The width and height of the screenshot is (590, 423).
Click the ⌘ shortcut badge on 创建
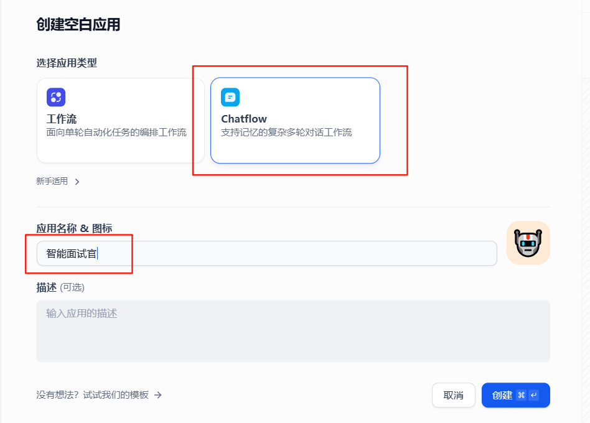pos(521,395)
